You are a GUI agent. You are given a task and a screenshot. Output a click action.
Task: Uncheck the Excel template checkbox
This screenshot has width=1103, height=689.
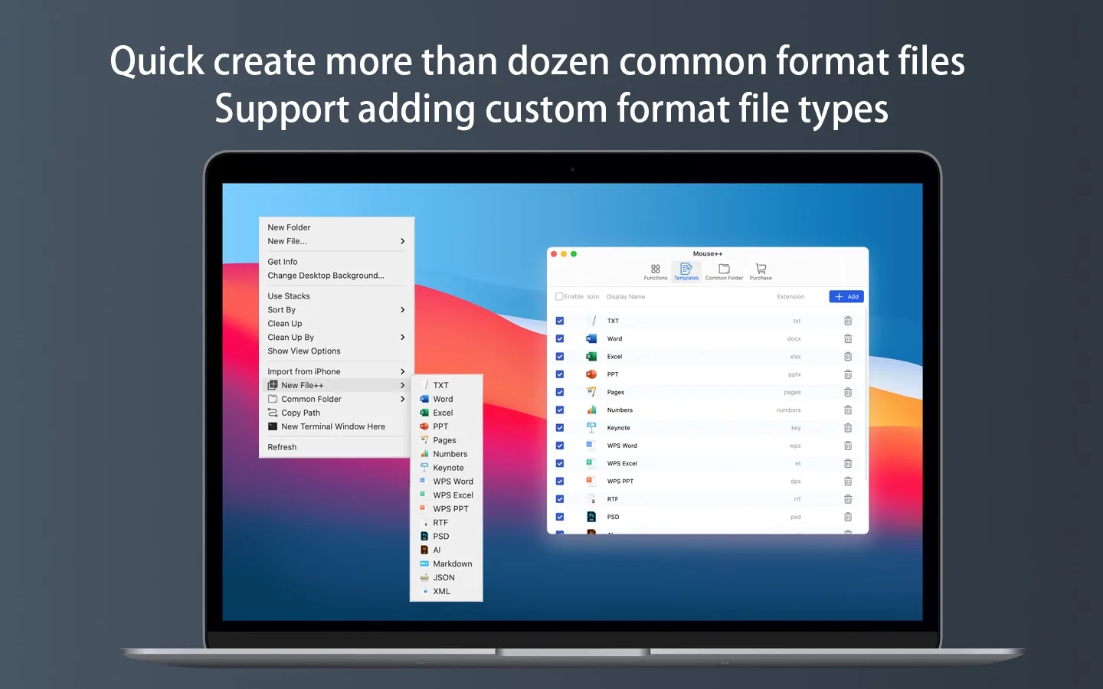(x=560, y=357)
